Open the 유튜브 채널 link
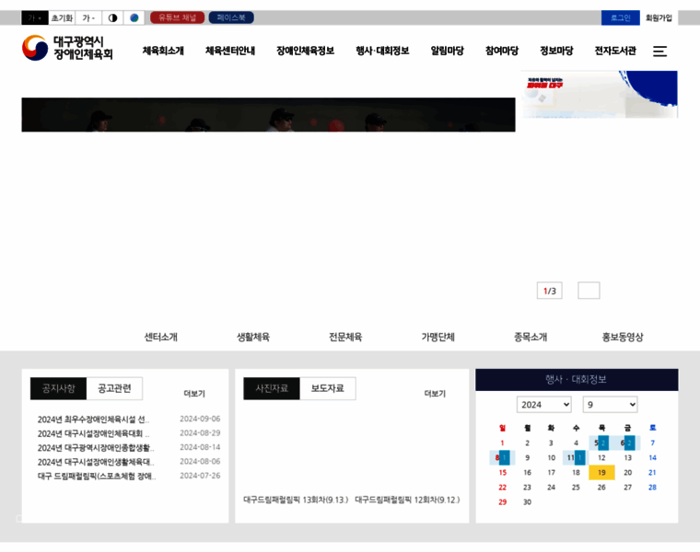The image size is (700, 552). click(x=177, y=17)
